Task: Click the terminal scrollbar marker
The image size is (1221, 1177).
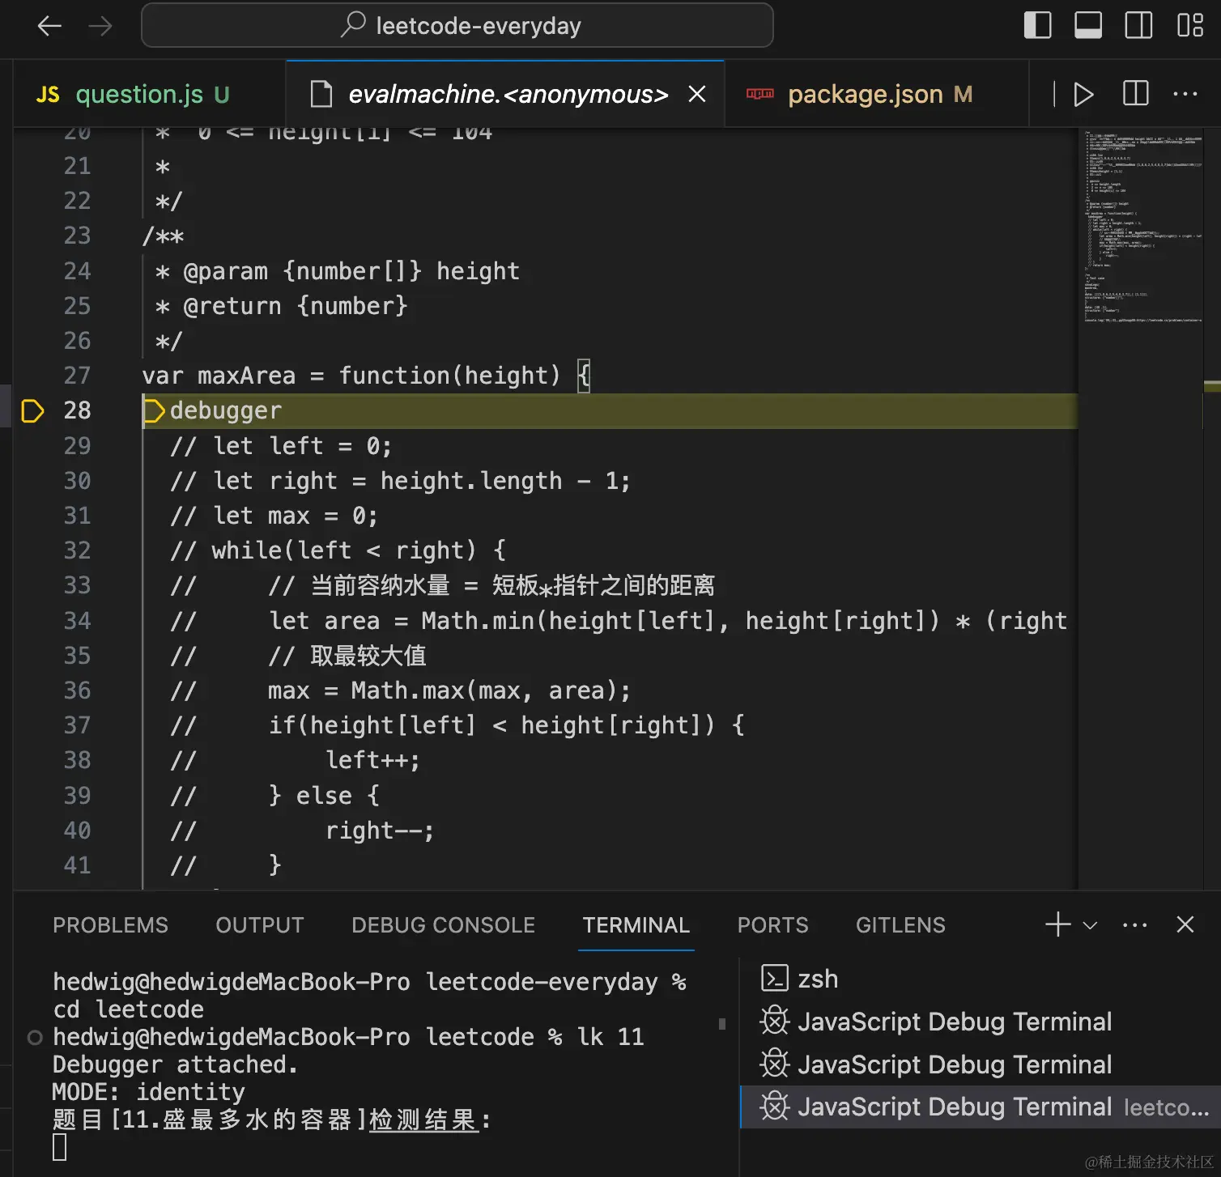Action: [x=722, y=1024]
